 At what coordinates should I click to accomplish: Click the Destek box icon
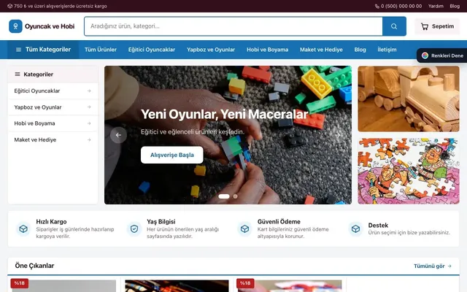point(355,228)
